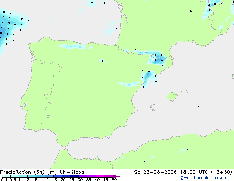Click the 0.1 to 0.5 legend color swatch

[6, 176]
